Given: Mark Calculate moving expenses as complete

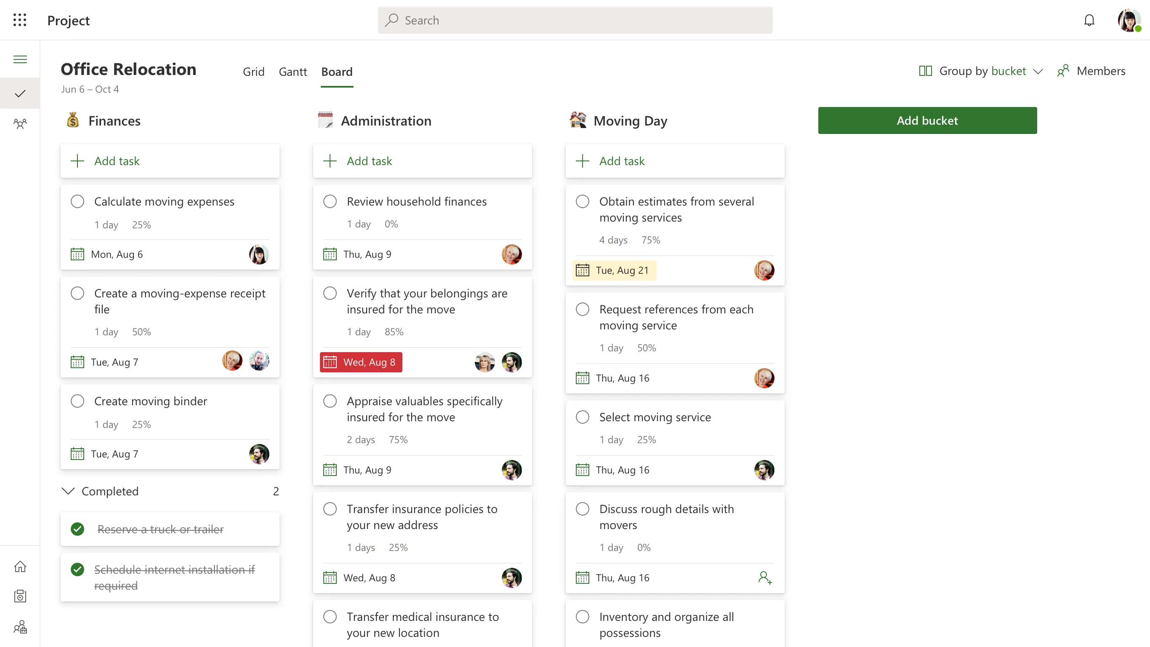Looking at the screenshot, I should (77, 201).
